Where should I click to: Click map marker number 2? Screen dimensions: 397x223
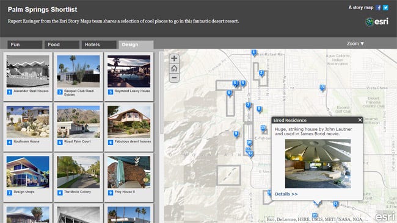(261, 74)
